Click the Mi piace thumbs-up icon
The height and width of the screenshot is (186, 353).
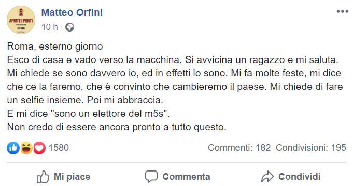(43, 177)
